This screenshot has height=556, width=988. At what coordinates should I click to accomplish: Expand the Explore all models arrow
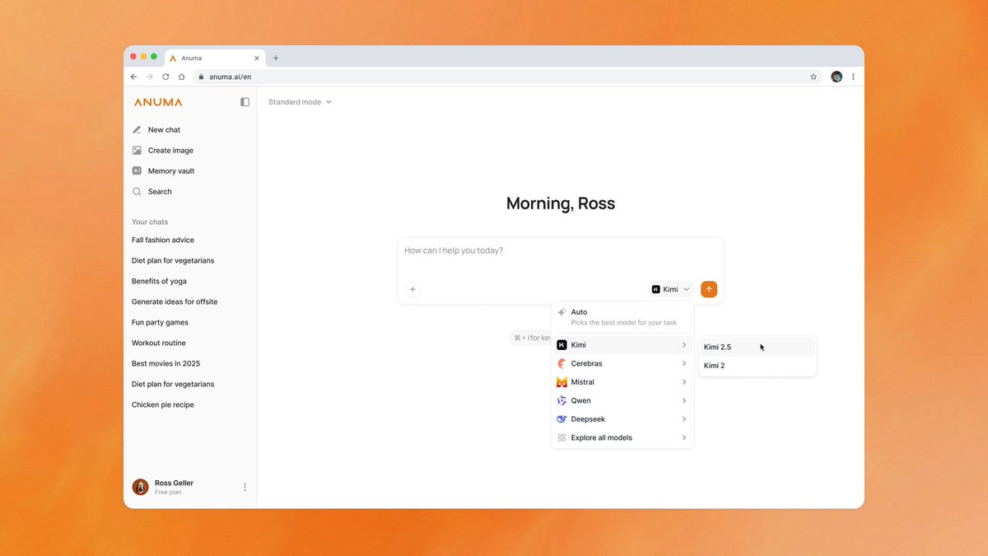684,437
